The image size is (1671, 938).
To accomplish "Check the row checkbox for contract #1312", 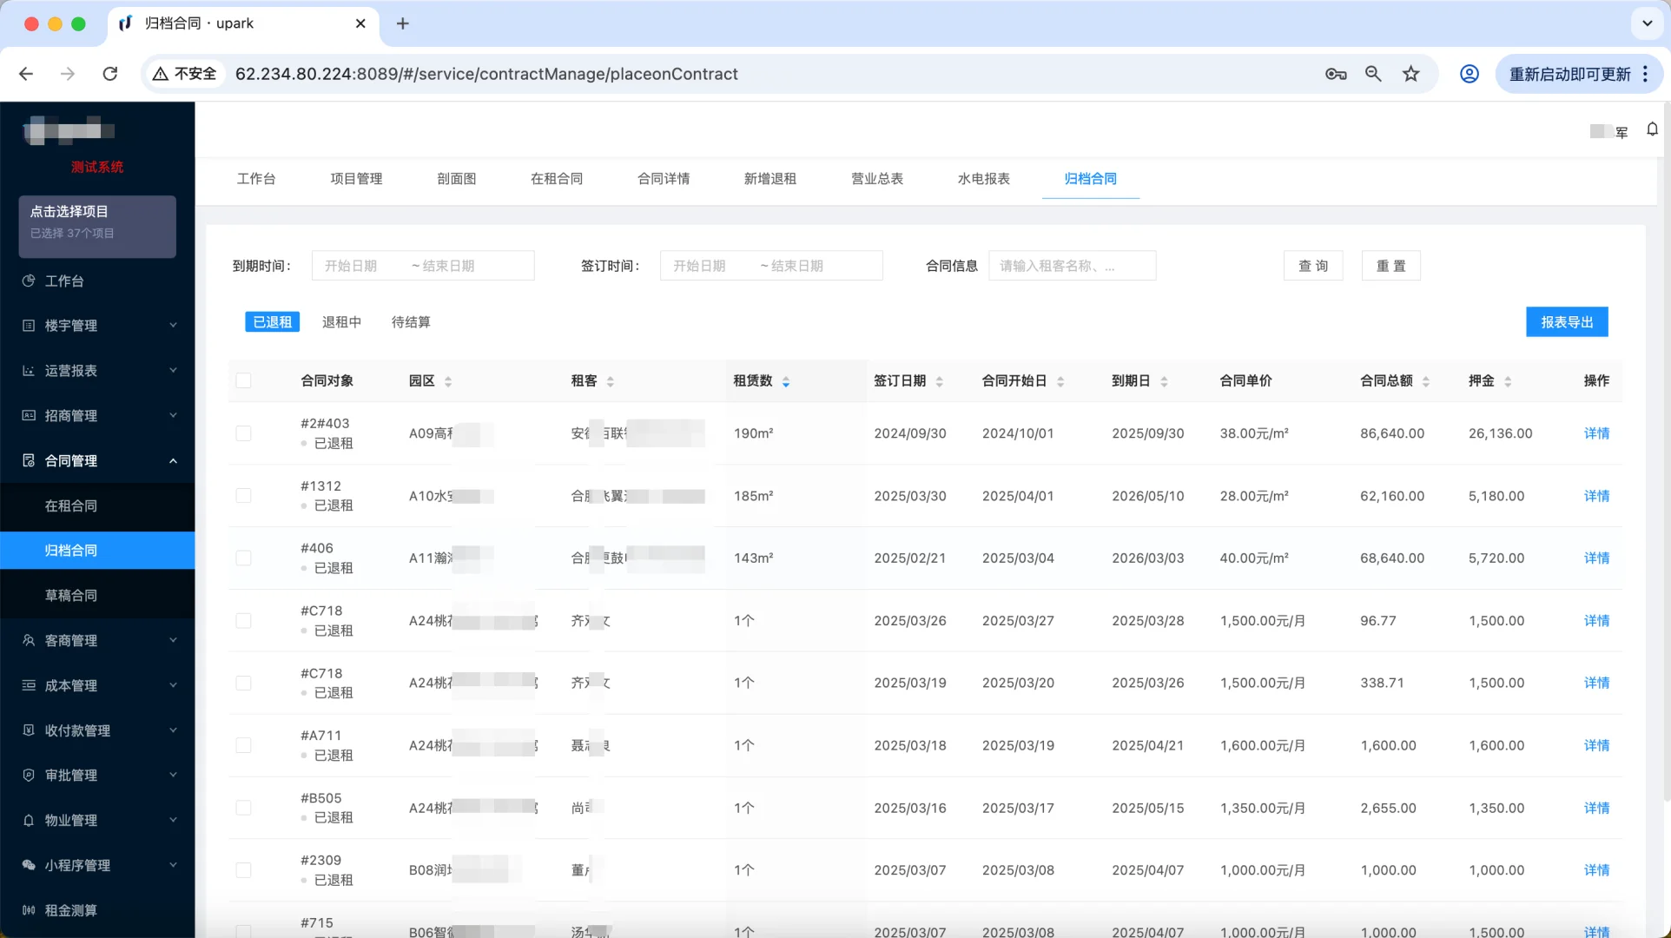I will pyautogui.click(x=244, y=496).
